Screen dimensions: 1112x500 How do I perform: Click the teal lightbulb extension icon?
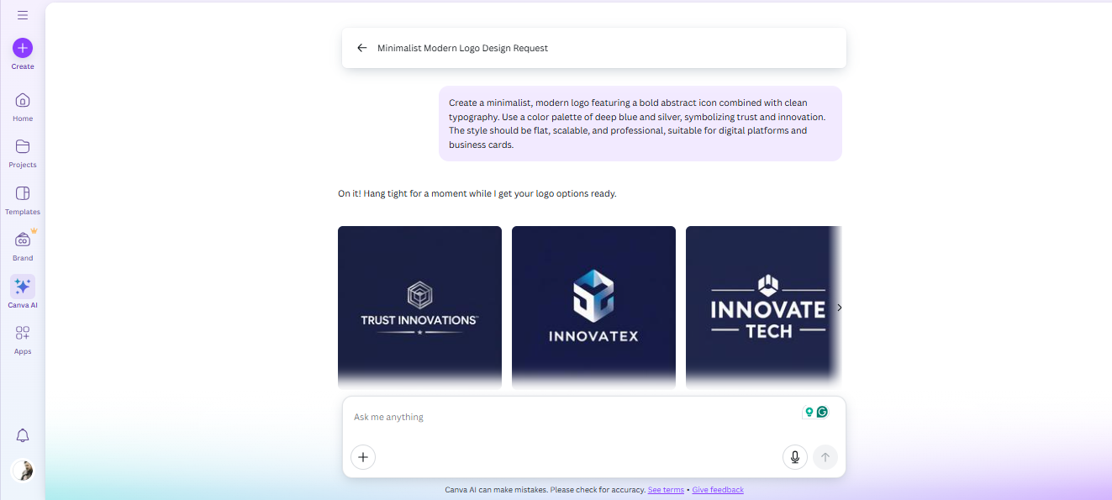tap(809, 412)
